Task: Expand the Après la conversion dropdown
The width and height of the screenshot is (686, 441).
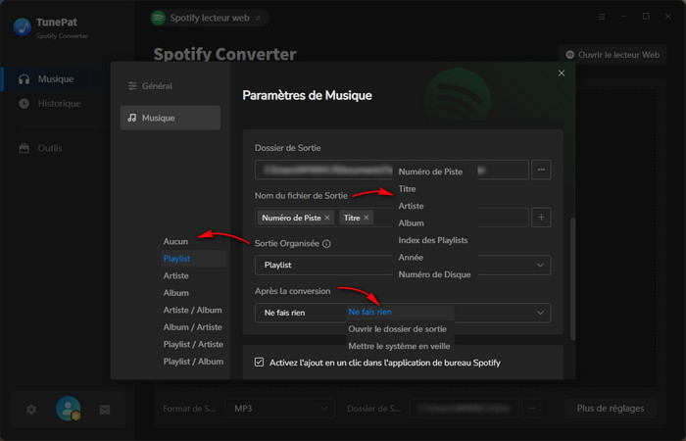Action: pos(542,313)
